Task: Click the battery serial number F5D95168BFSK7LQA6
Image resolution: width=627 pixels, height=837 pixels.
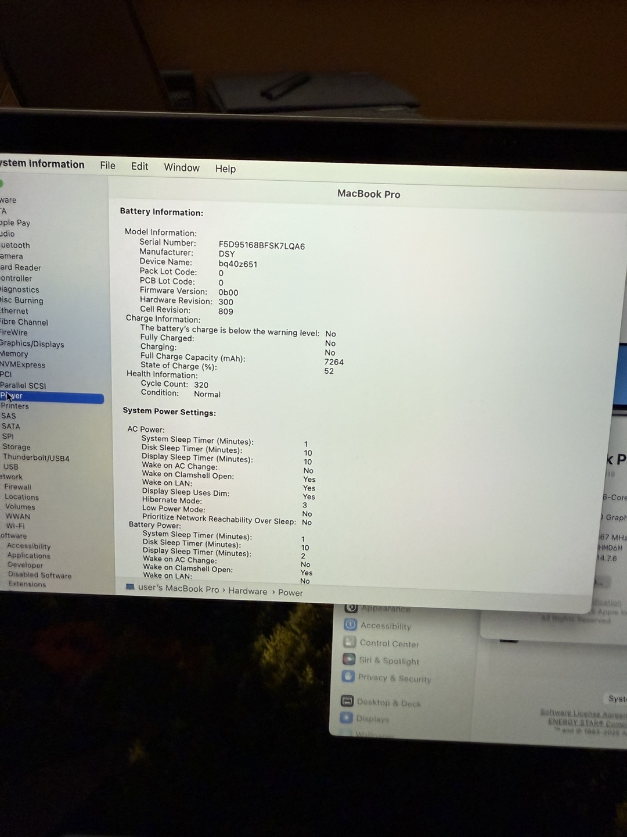Action: click(261, 246)
